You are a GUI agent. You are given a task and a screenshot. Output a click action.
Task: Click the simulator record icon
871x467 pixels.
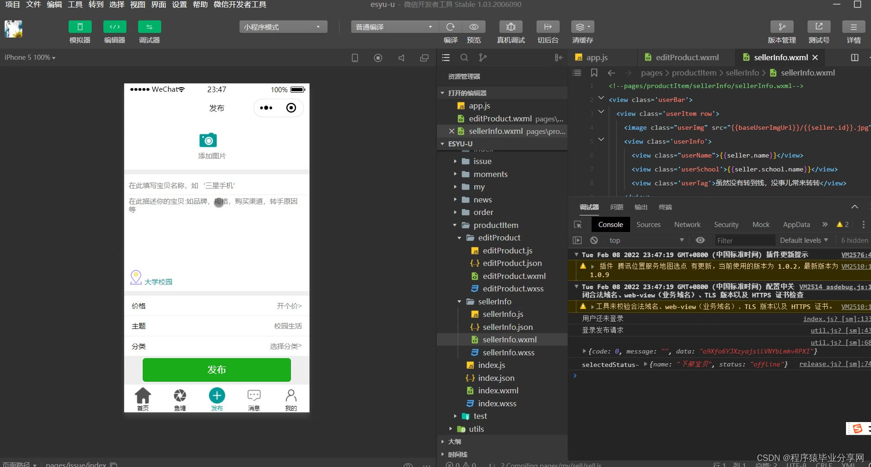378,58
